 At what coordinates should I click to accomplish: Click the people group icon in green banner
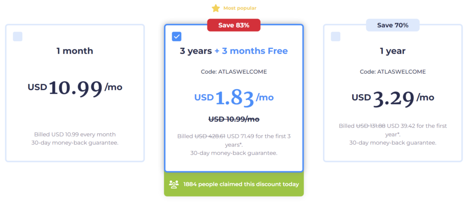pyautogui.click(x=174, y=184)
